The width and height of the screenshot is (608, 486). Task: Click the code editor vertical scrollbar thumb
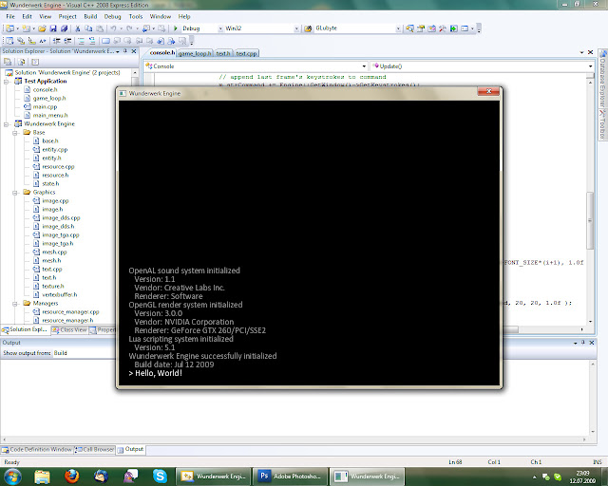pos(590,220)
